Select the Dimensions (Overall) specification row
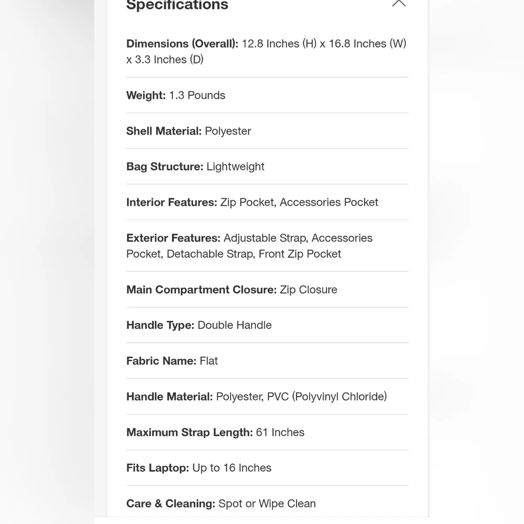This screenshot has height=524, width=524. click(267, 51)
